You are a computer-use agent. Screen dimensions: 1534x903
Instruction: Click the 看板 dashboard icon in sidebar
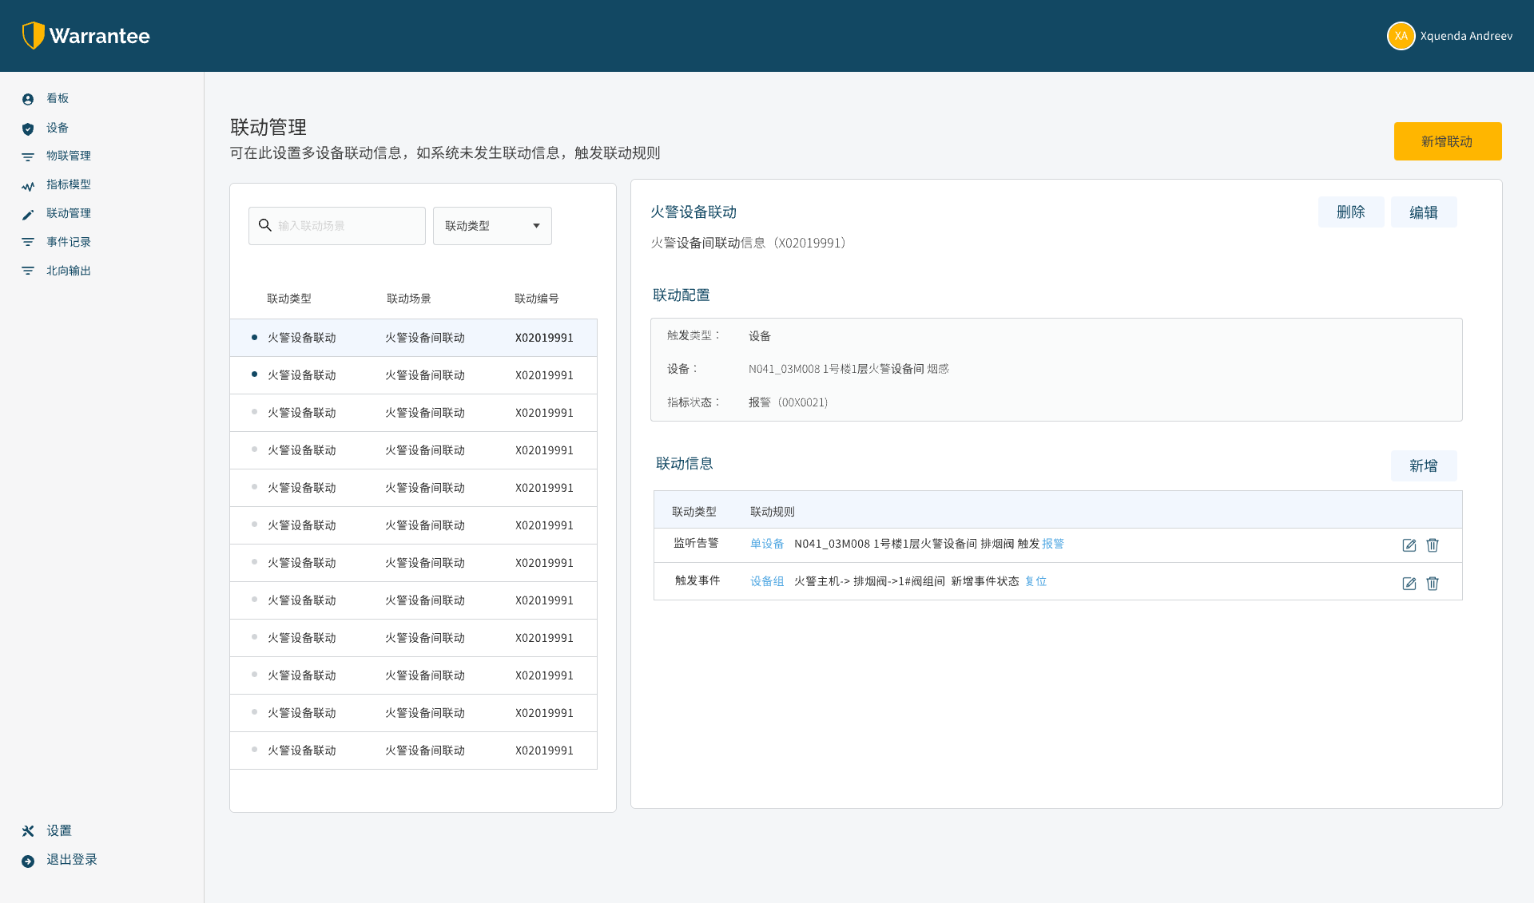tap(28, 99)
